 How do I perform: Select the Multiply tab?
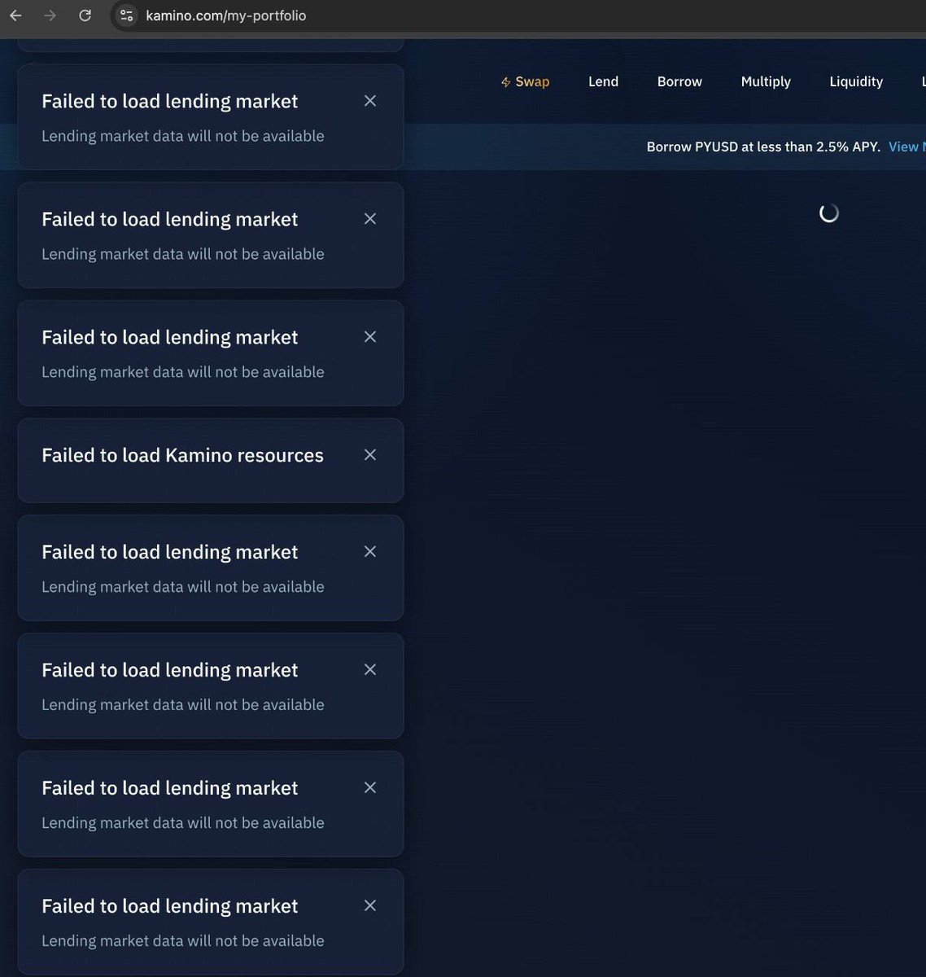click(766, 81)
